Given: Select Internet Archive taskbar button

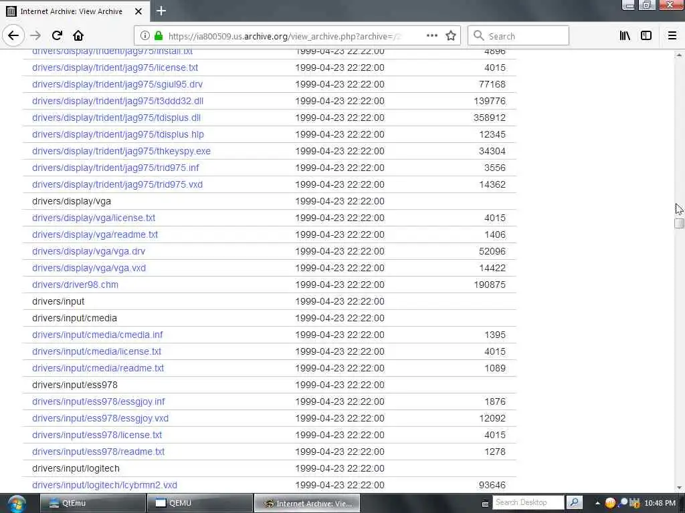Looking at the screenshot, I should [306, 503].
